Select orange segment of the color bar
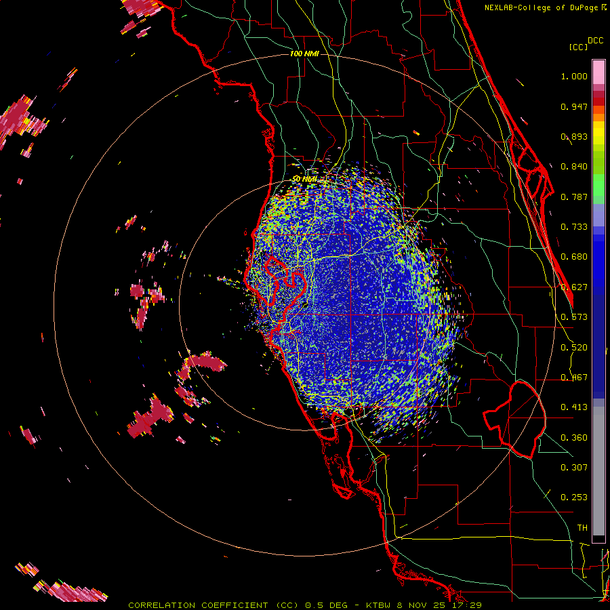 (598, 114)
